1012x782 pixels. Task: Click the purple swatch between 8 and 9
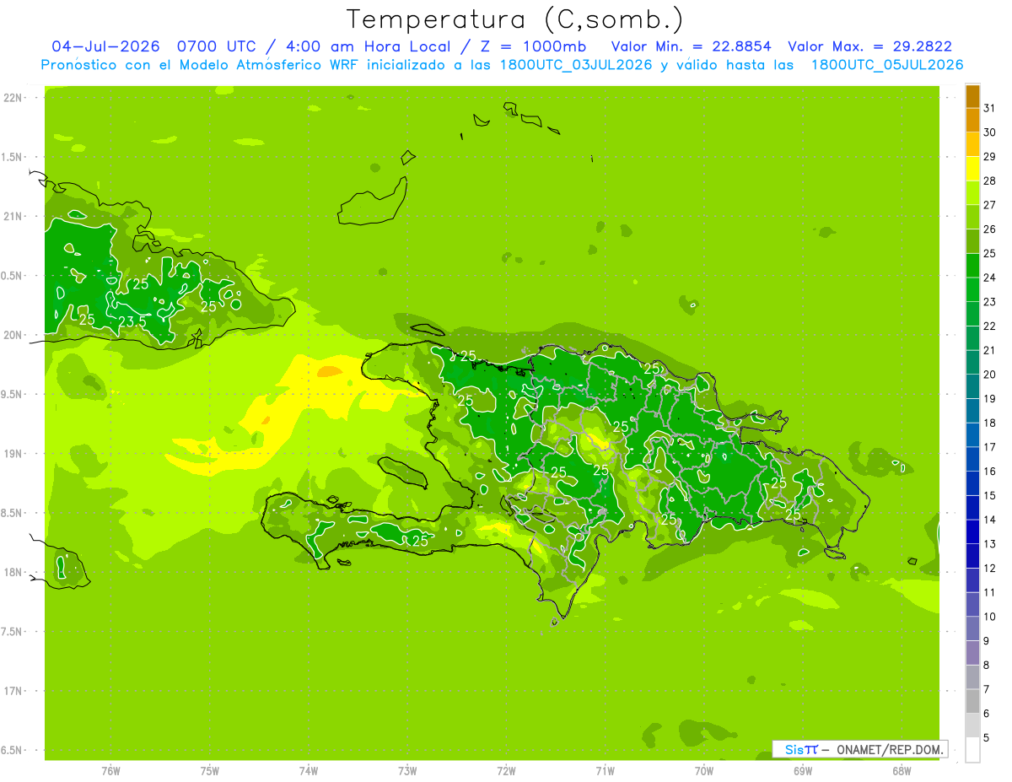[x=972, y=653]
